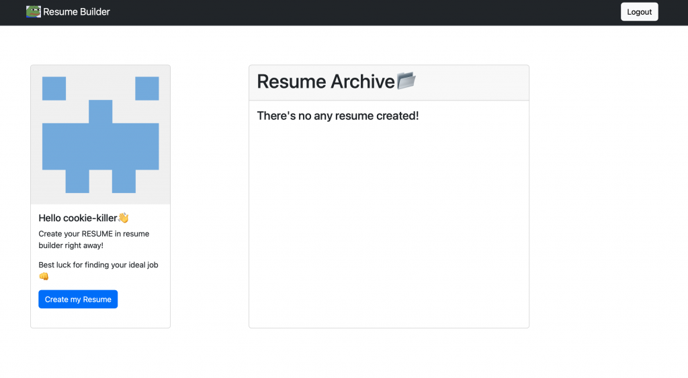Click the avatar's wide blue body block

pos(101,146)
